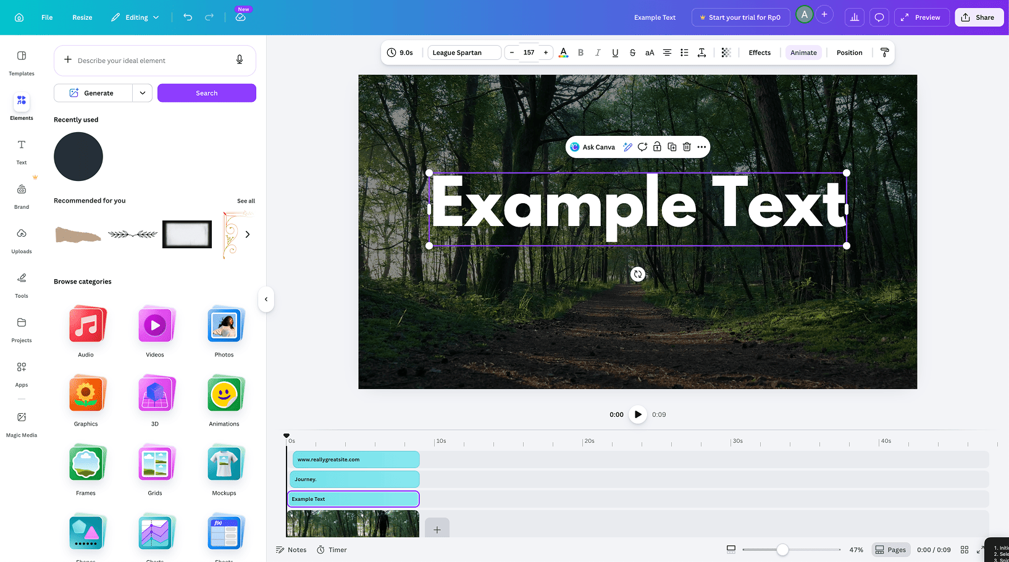Open the transparency checkerboard icon

pos(726,52)
